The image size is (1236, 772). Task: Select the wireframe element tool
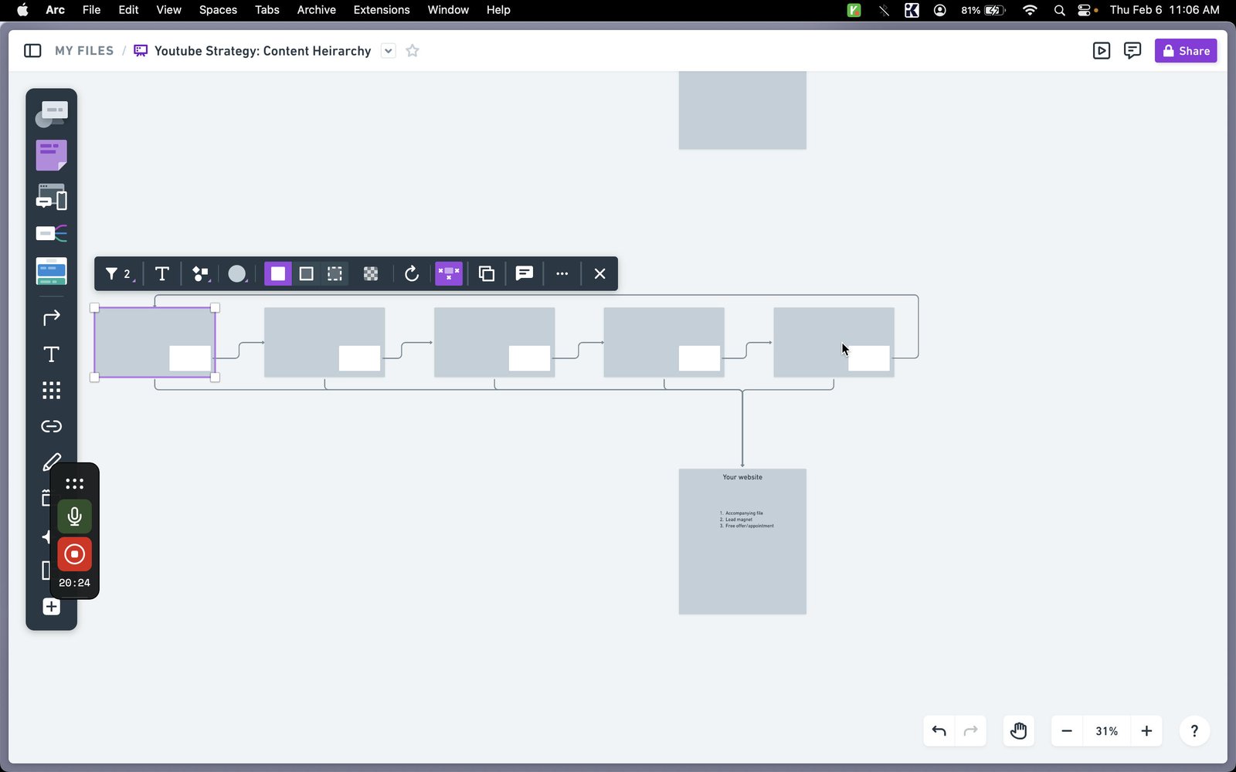pyautogui.click(x=51, y=197)
